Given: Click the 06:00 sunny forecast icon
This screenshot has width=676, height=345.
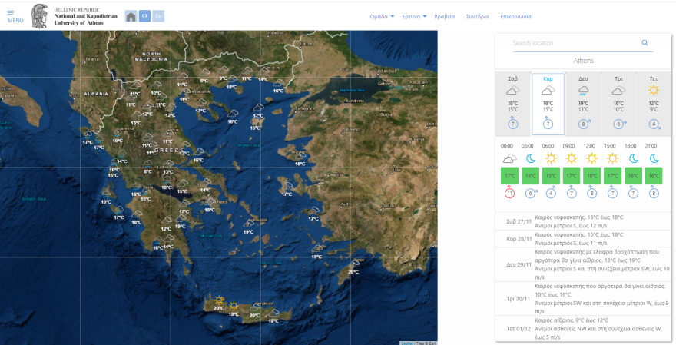Looking at the screenshot, I should pyautogui.click(x=550, y=159).
